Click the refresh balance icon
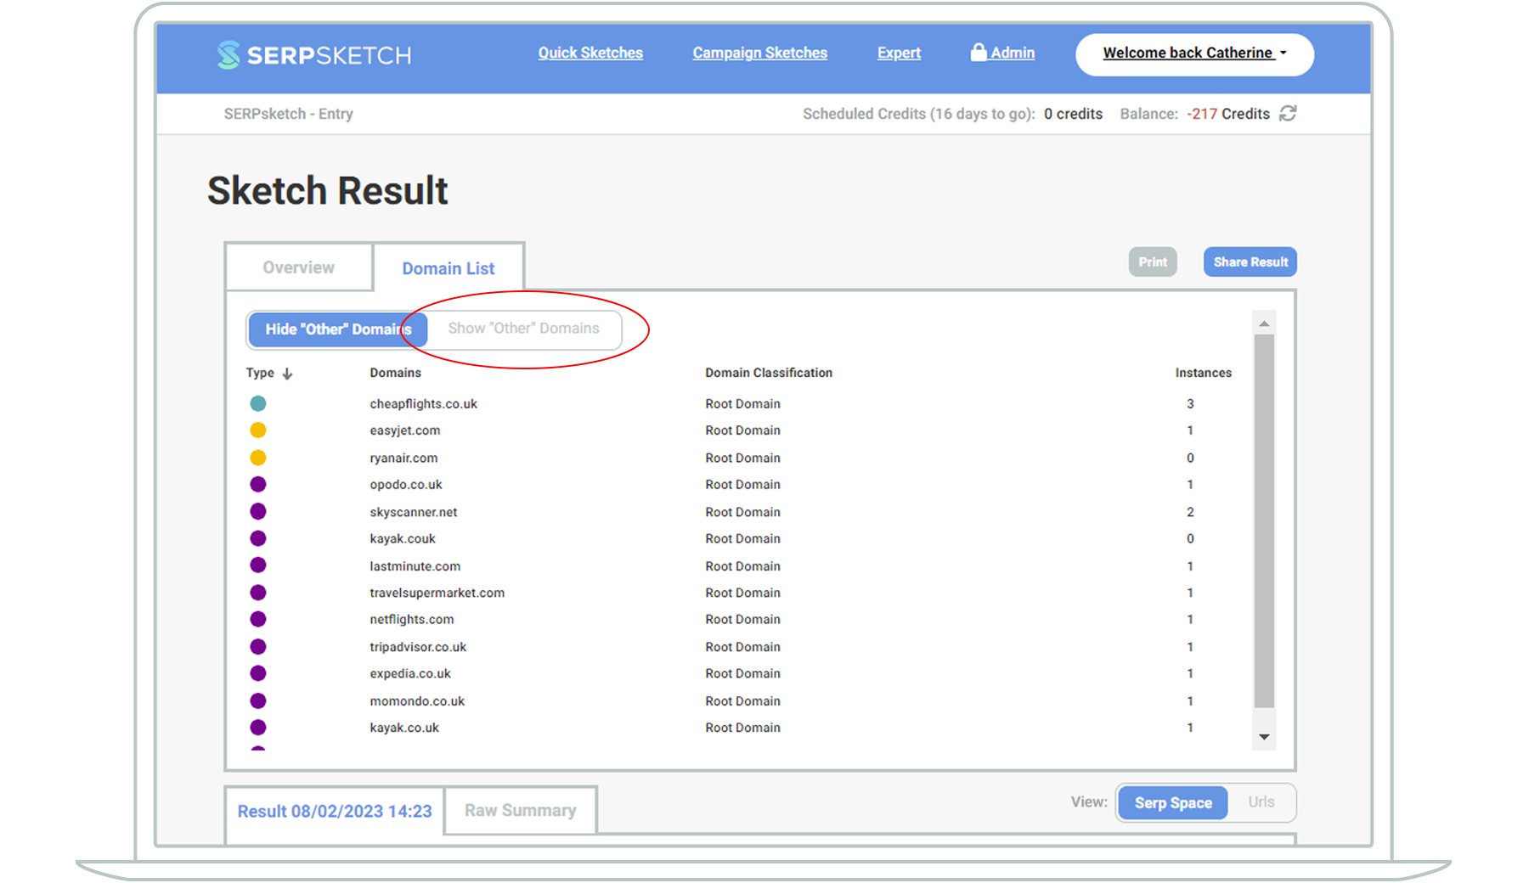This screenshot has height=883, width=1529. click(1288, 114)
